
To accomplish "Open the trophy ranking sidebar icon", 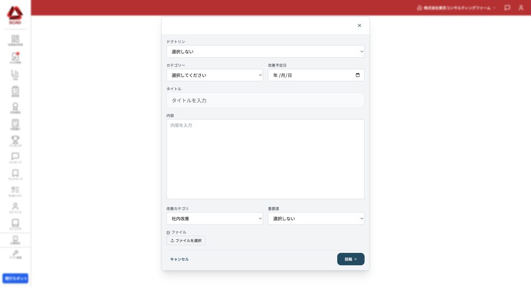I will tap(15, 141).
